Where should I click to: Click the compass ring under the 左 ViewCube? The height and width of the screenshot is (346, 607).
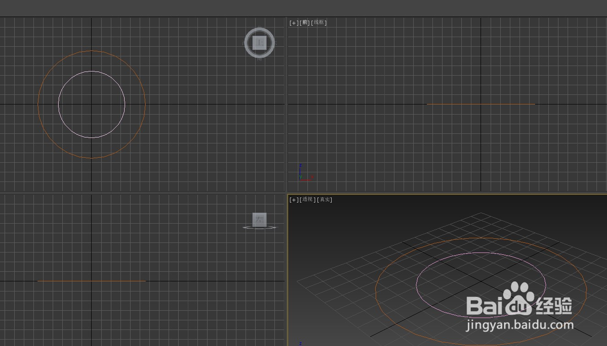[260, 227]
